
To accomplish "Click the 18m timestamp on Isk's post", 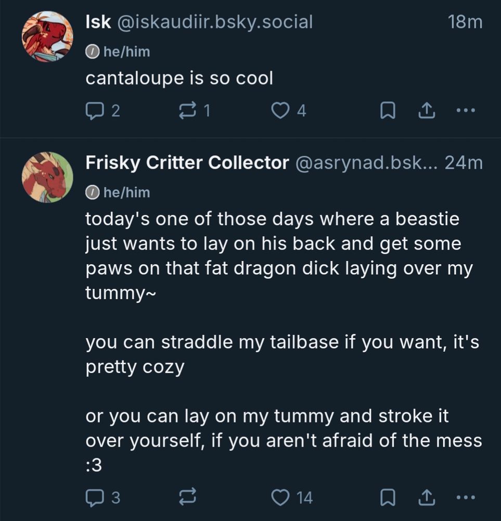I will tap(465, 22).
